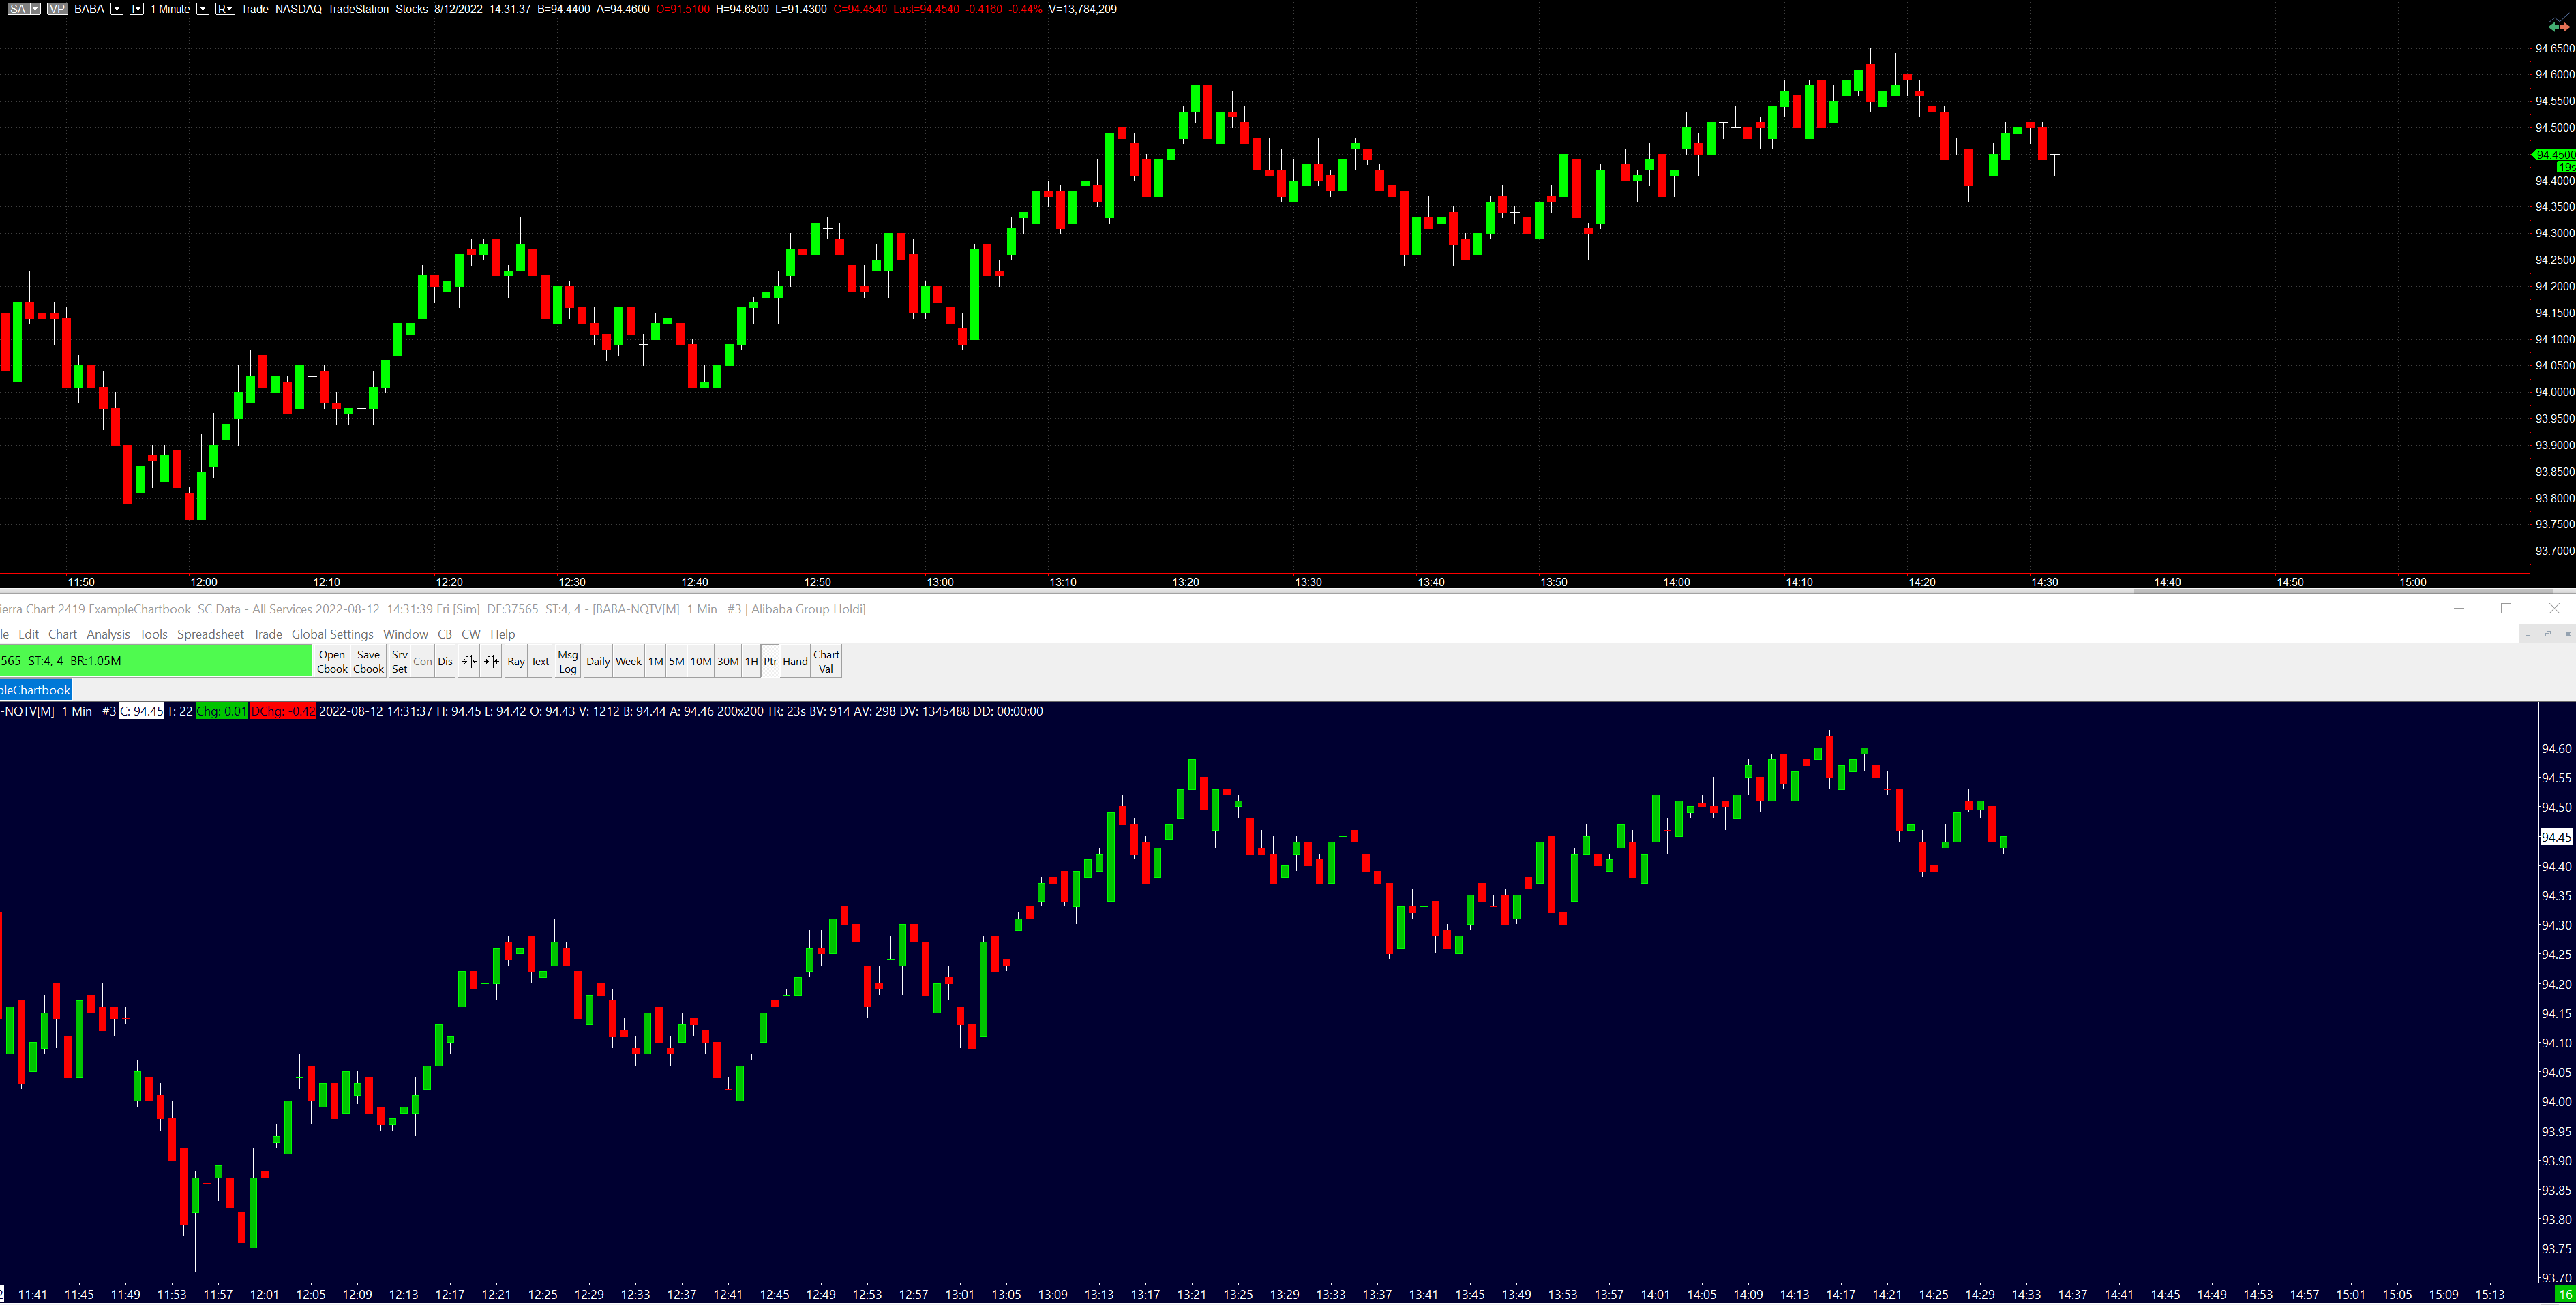
Task: Click the Open Cbook button
Action: tap(332, 662)
